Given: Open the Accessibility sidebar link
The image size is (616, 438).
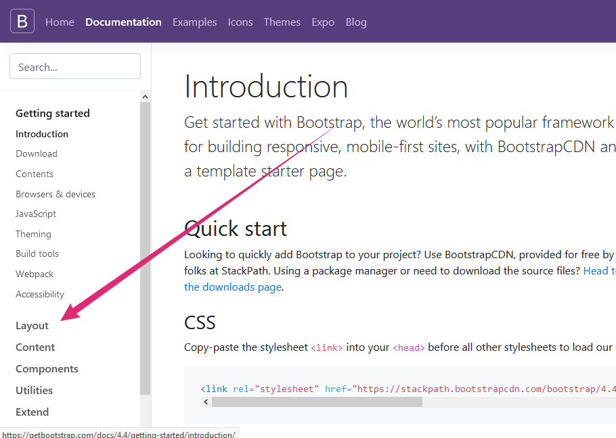Looking at the screenshot, I should click(40, 294).
